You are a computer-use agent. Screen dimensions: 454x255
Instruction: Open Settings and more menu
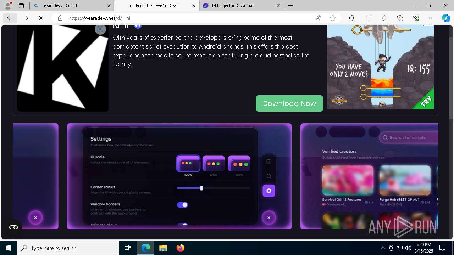431,18
